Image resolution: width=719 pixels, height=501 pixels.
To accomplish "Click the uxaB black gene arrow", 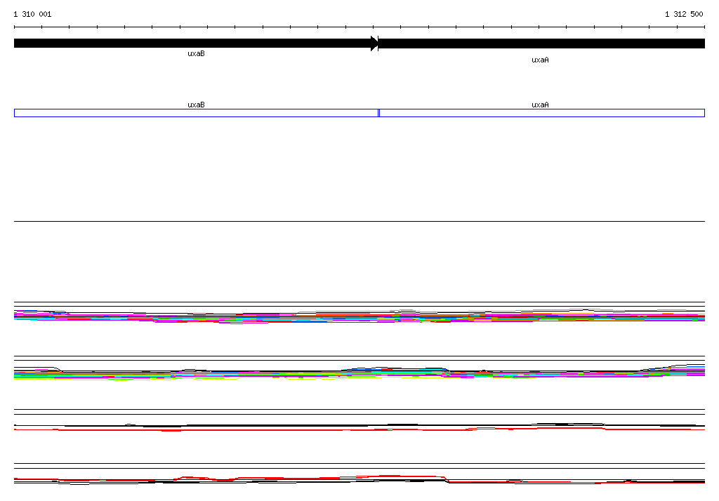I will [197, 44].
